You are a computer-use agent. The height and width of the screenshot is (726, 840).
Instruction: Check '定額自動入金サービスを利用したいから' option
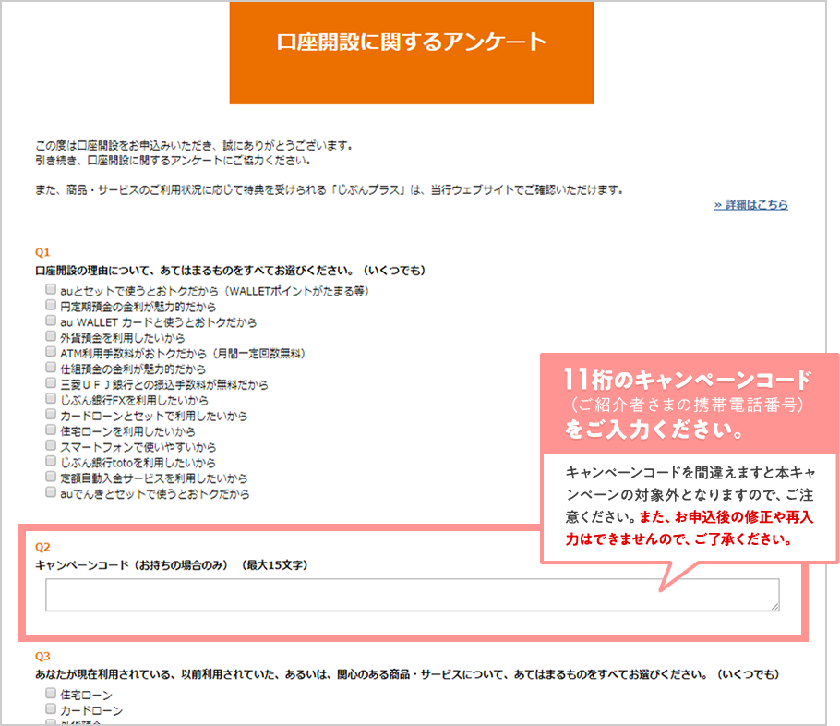[x=51, y=478]
